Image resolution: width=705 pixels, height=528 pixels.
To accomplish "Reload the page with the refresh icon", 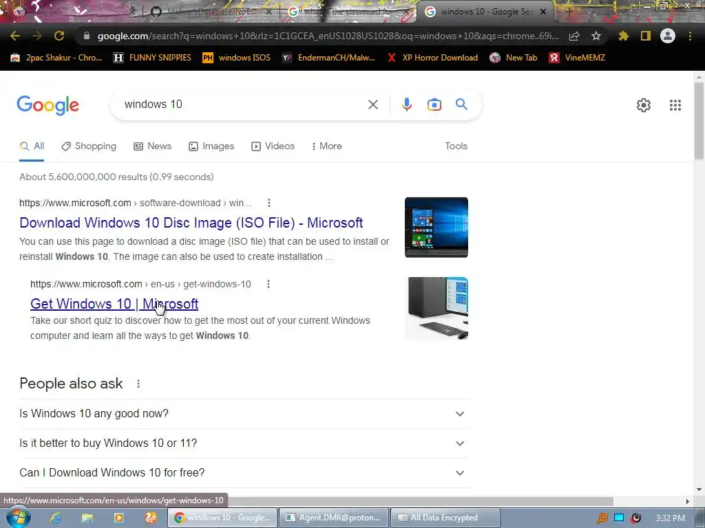I will 59,36.
